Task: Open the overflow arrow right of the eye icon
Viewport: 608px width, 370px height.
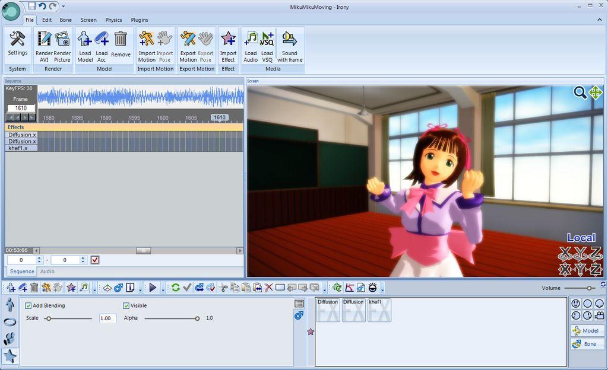Action: pos(382,289)
